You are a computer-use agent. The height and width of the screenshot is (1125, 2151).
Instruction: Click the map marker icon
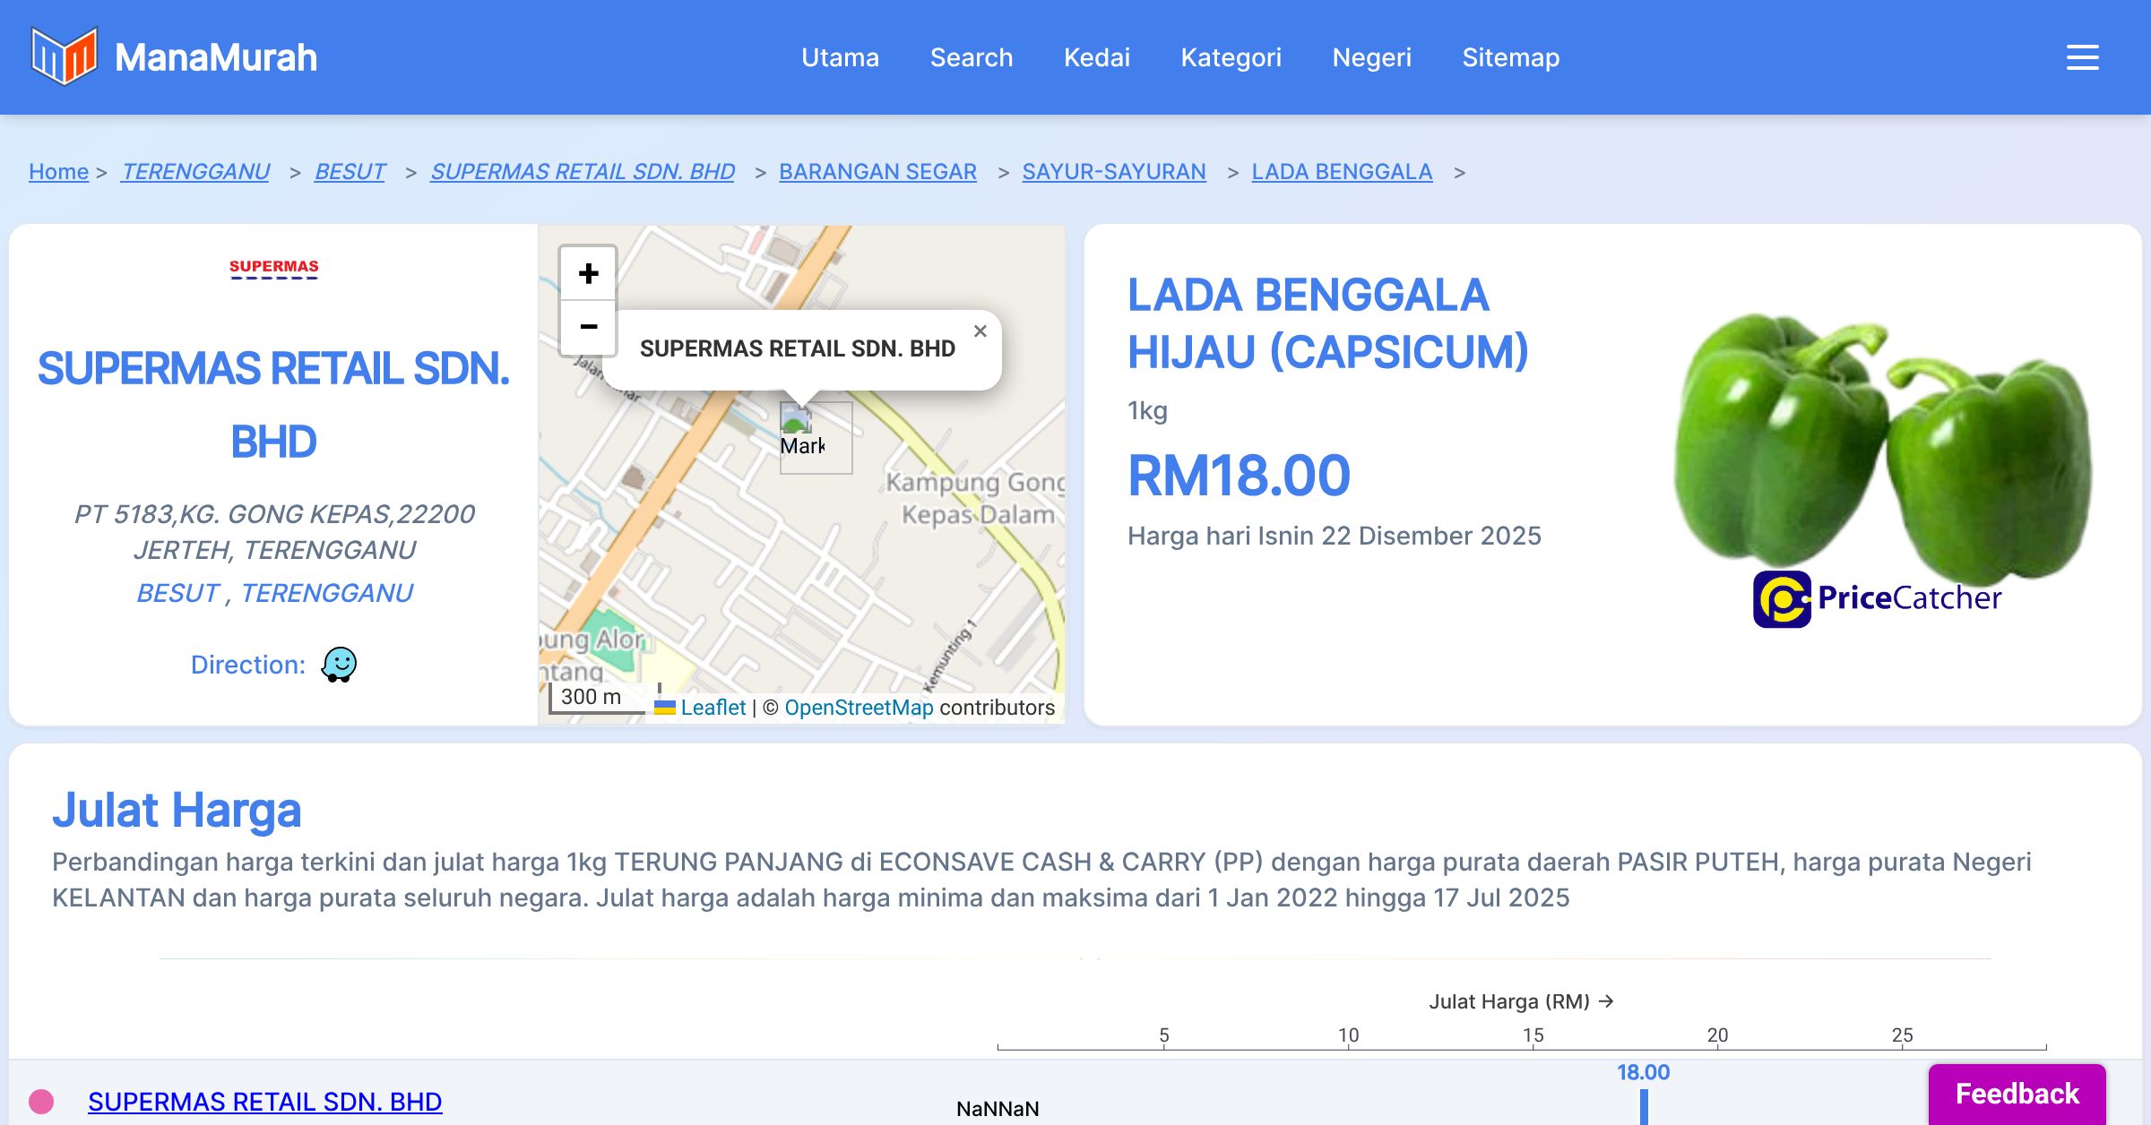(797, 421)
